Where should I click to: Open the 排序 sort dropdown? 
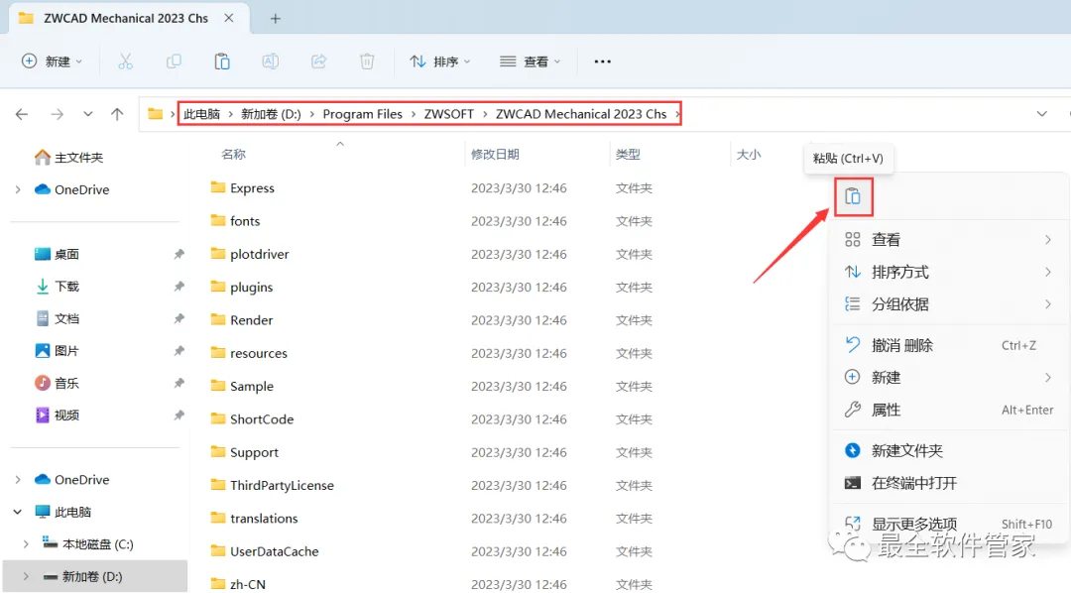pyautogui.click(x=440, y=61)
